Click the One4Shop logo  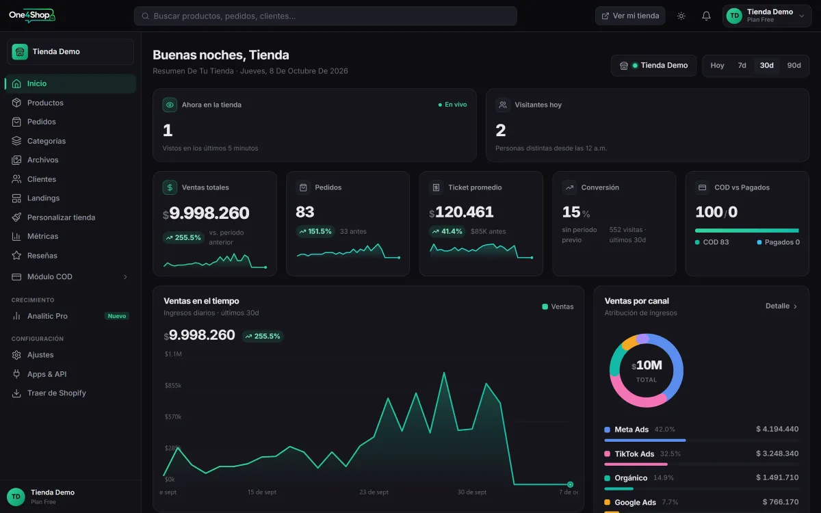click(31, 16)
